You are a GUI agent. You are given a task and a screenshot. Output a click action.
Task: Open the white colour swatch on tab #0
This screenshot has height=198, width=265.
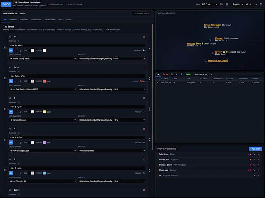click(44, 50)
